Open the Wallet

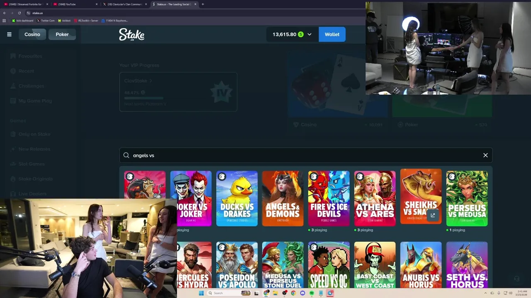point(332,34)
